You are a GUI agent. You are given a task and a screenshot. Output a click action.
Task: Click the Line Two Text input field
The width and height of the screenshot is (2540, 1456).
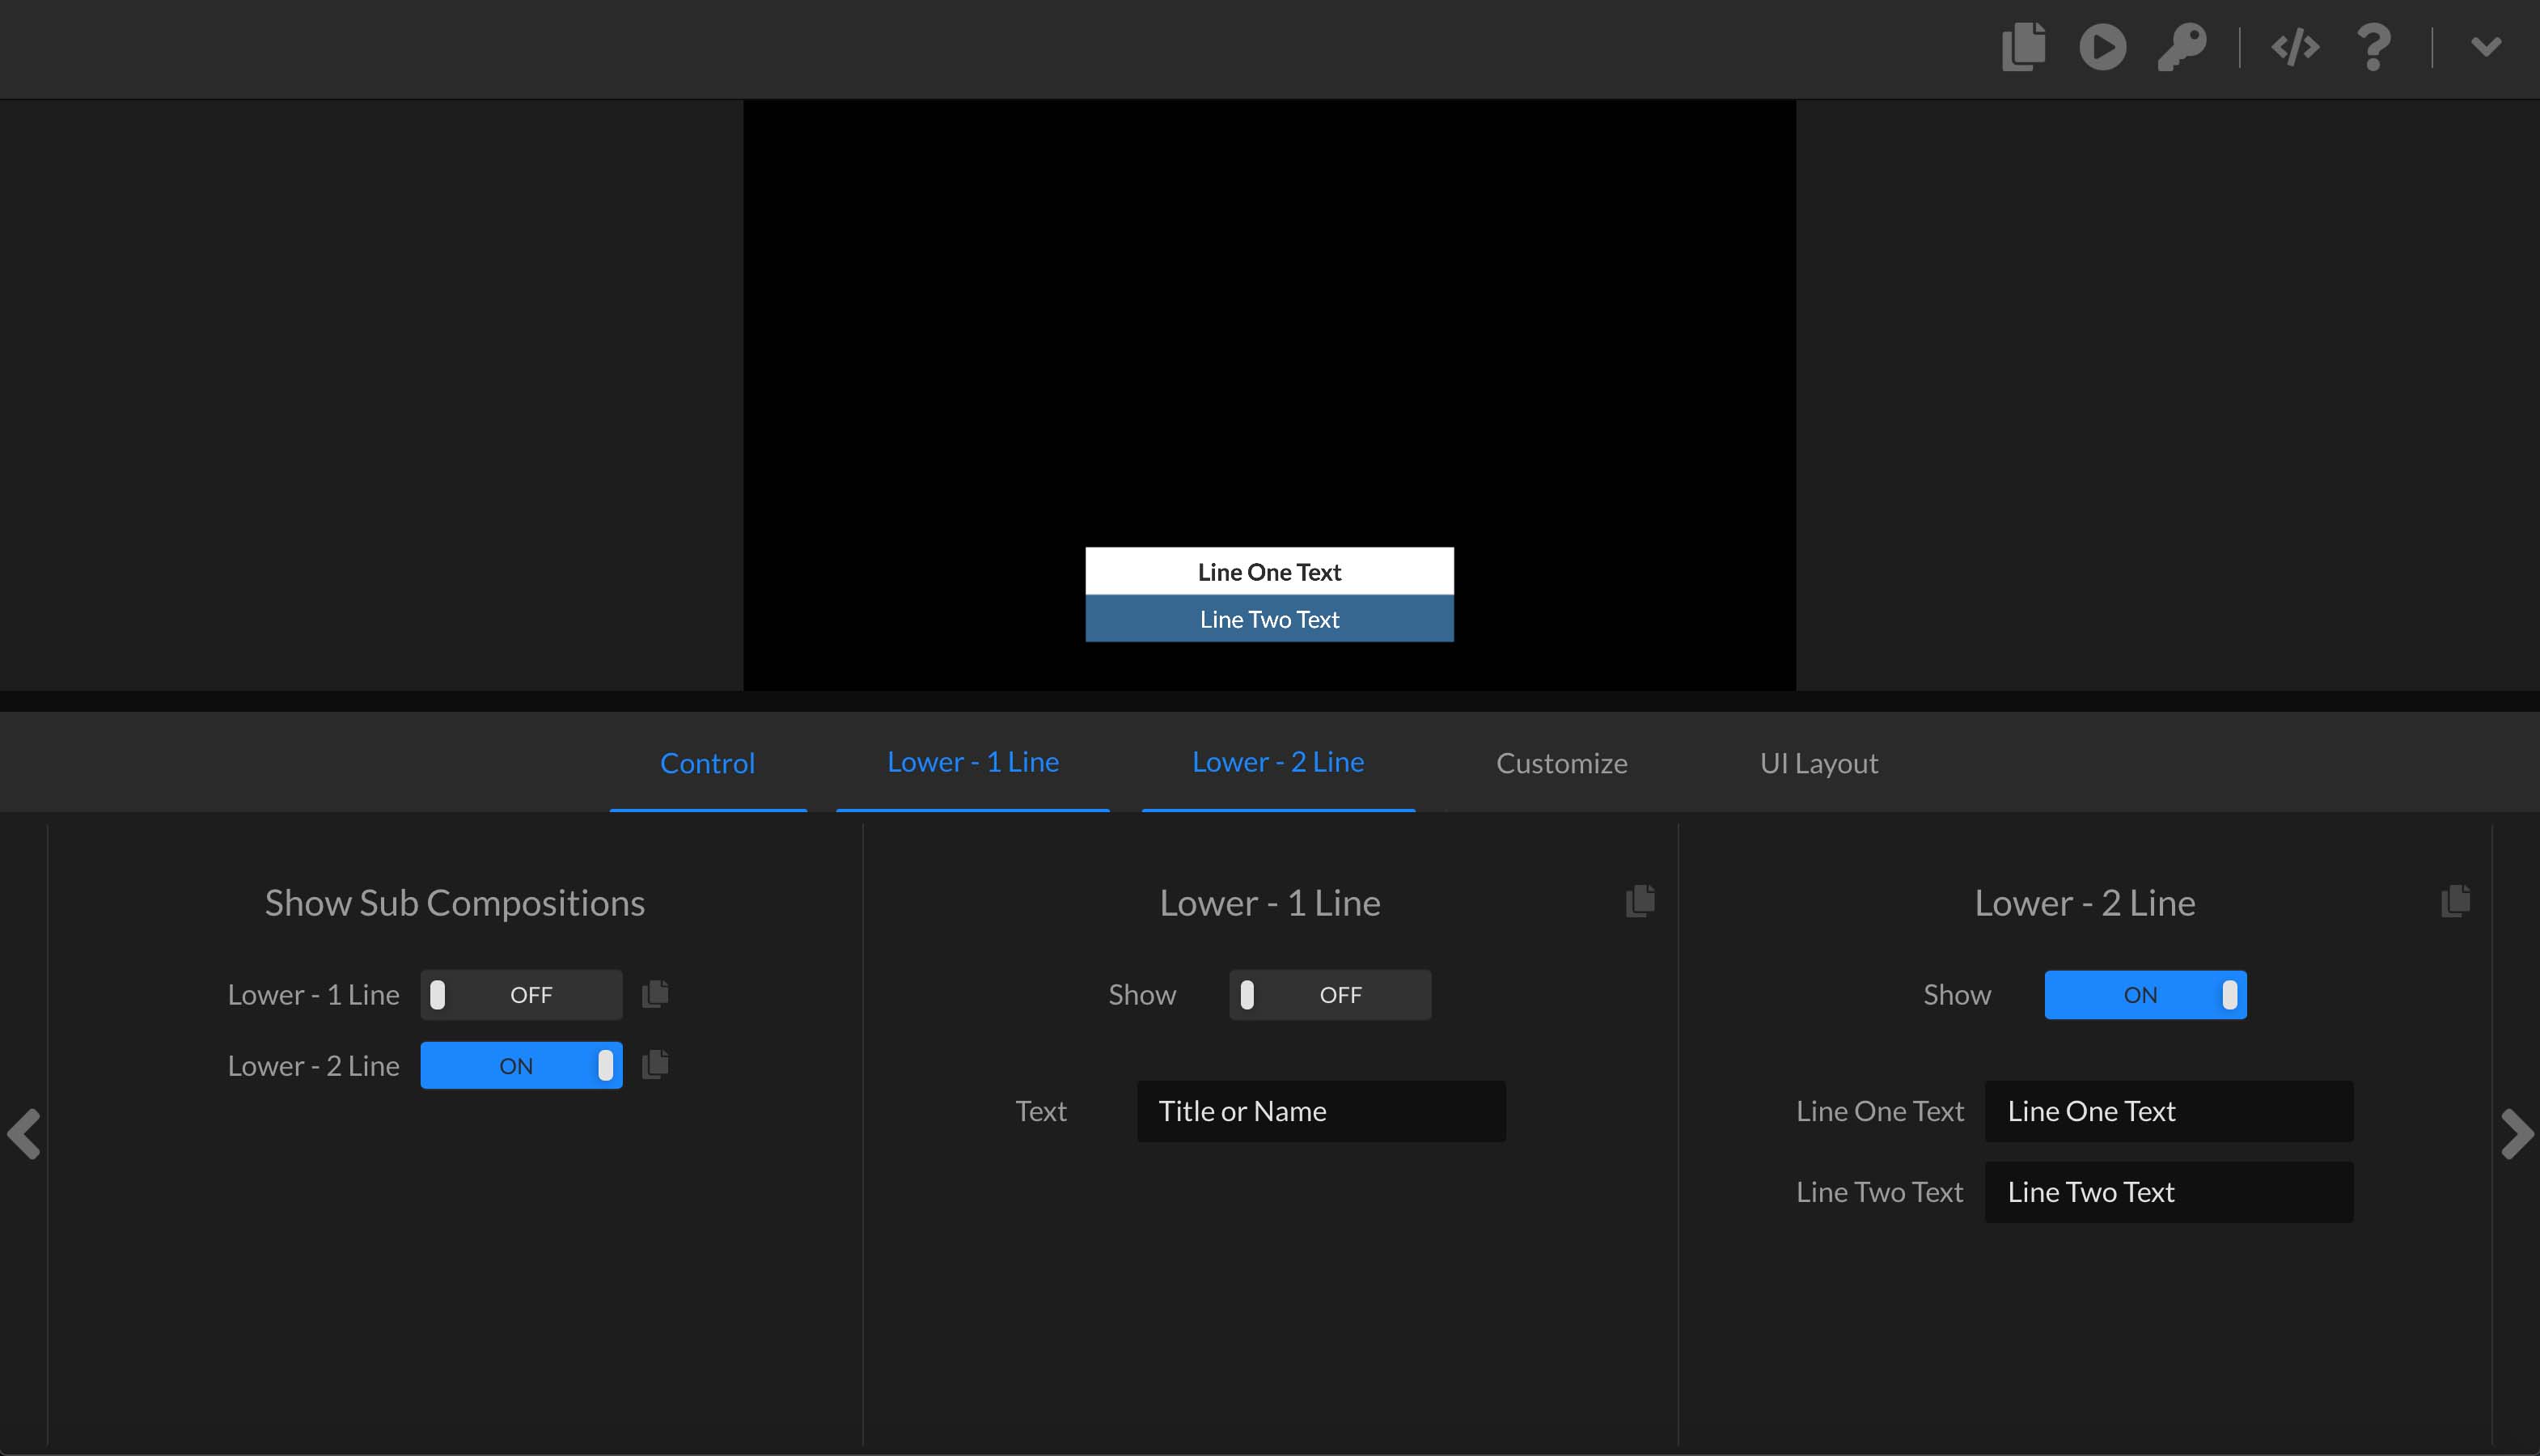(2169, 1192)
